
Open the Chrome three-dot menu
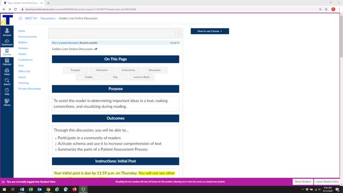tap(339, 9)
